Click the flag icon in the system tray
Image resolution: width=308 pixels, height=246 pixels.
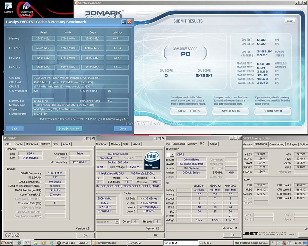pos(278,243)
